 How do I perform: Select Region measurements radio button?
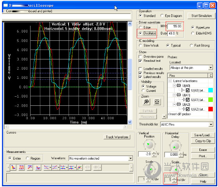pyautogui.click(x=27, y=158)
